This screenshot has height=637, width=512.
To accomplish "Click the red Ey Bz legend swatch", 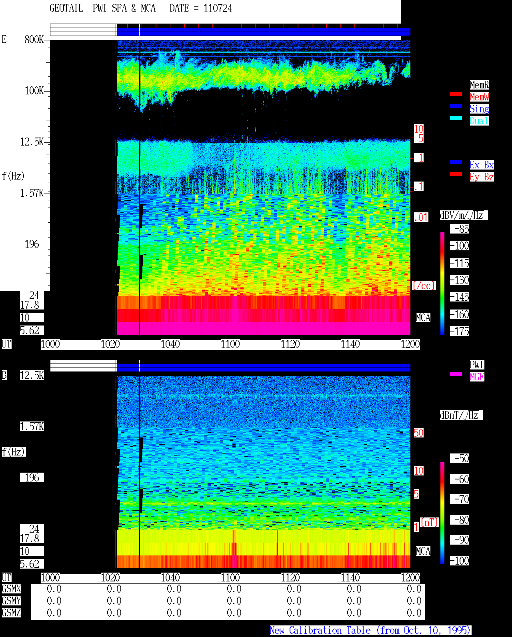I will [x=456, y=174].
